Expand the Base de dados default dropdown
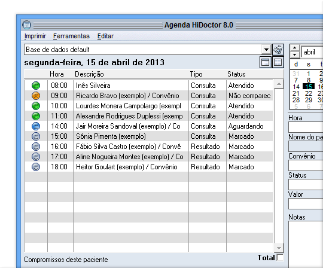The height and width of the screenshot is (268, 323). tap(266, 50)
